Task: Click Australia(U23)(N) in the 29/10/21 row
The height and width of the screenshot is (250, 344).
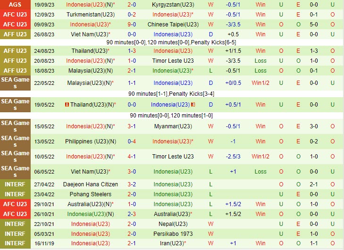Action: click(91, 204)
